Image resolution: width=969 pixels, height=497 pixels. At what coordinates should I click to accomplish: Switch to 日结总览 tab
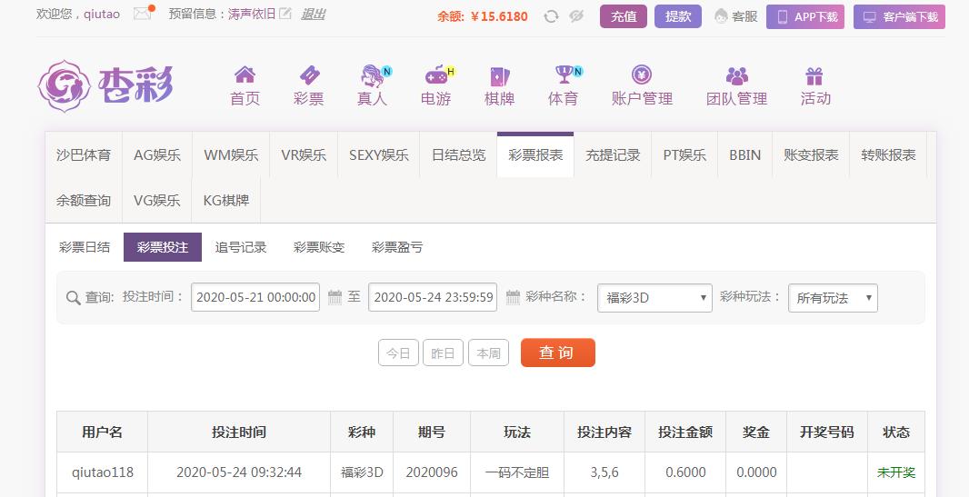458,155
